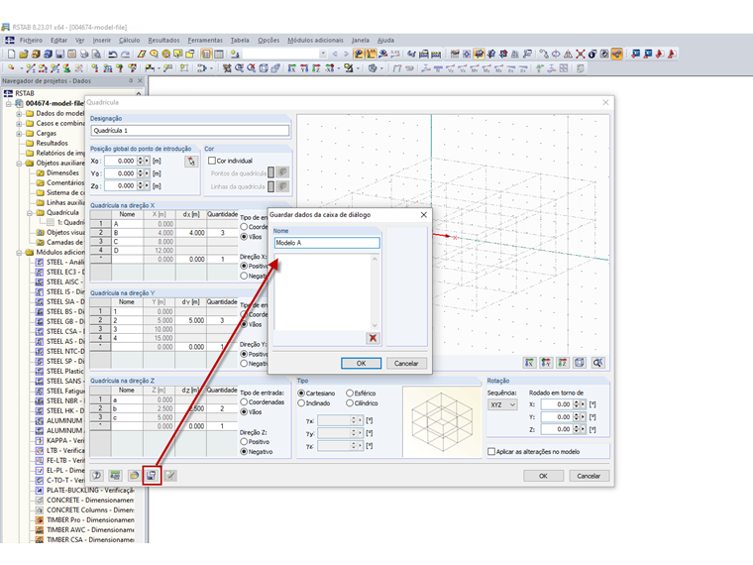Click the N normal force results icon
Viewport: 753px width, 565px height.
click(x=438, y=68)
